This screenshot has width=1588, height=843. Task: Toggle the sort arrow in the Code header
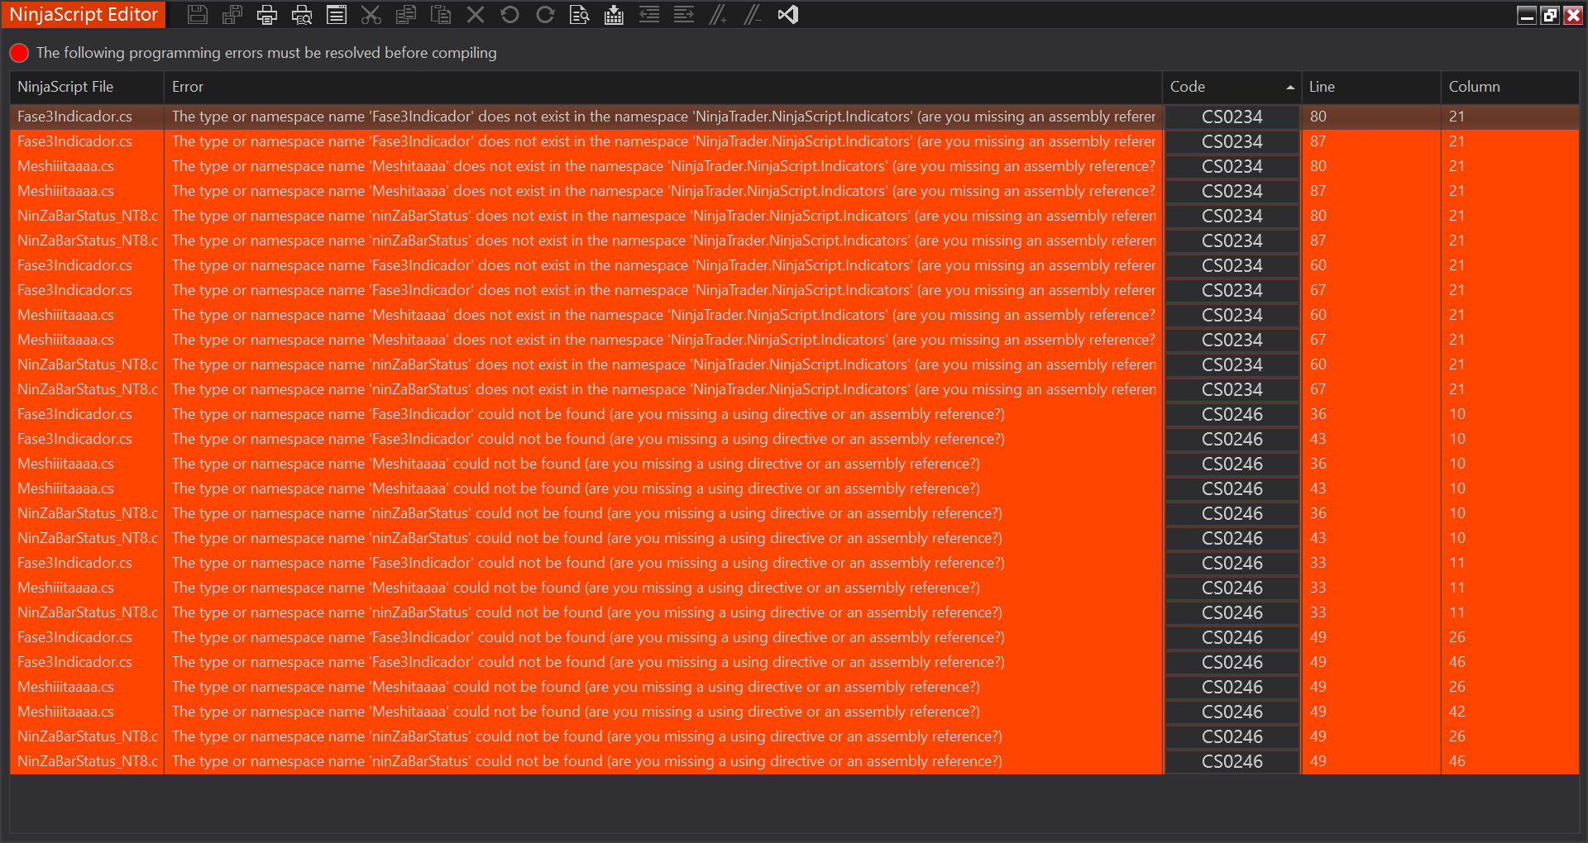(1290, 88)
